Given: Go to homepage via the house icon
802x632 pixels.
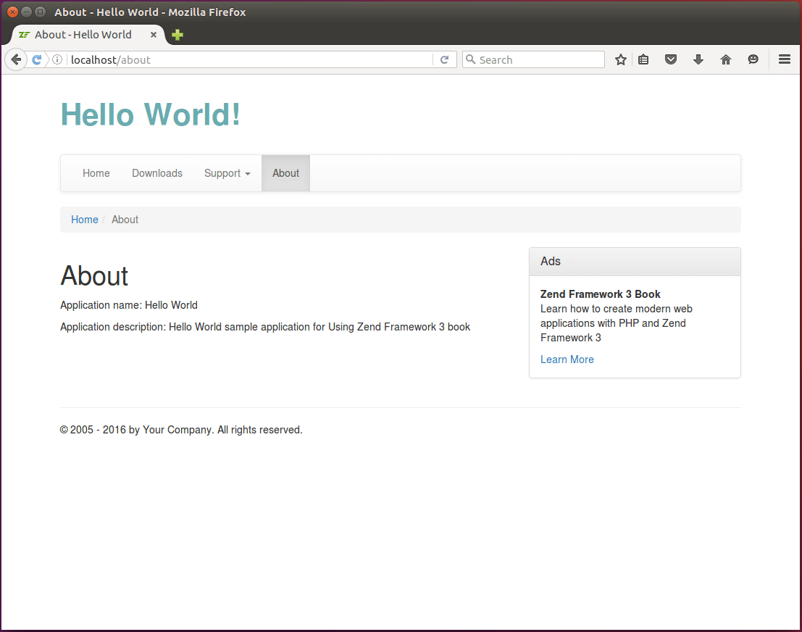Looking at the screenshot, I should tap(725, 59).
